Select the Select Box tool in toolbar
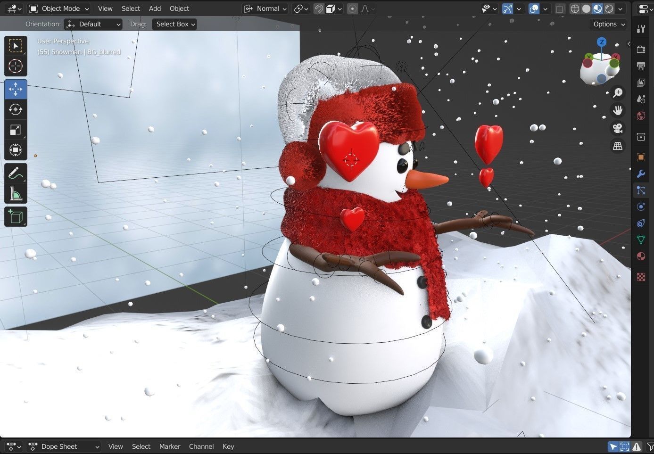 point(16,46)
